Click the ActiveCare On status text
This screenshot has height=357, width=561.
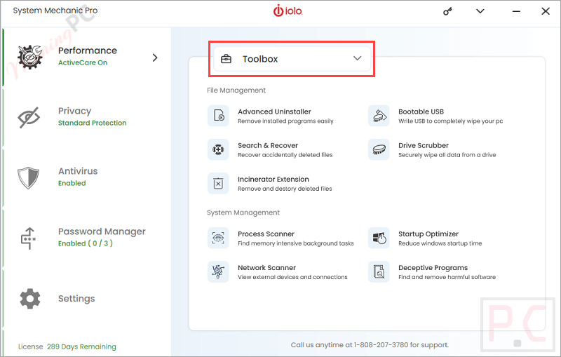pyautogui.click(x=83, y=62)
